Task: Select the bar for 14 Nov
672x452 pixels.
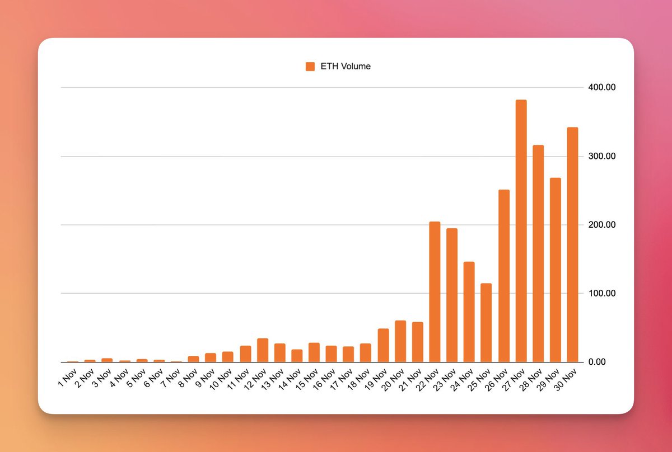Action: [x=297, y=356]
